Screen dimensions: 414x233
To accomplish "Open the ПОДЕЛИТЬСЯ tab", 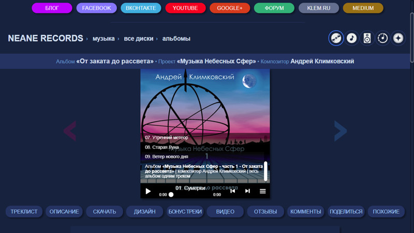I will click(346, 212).
